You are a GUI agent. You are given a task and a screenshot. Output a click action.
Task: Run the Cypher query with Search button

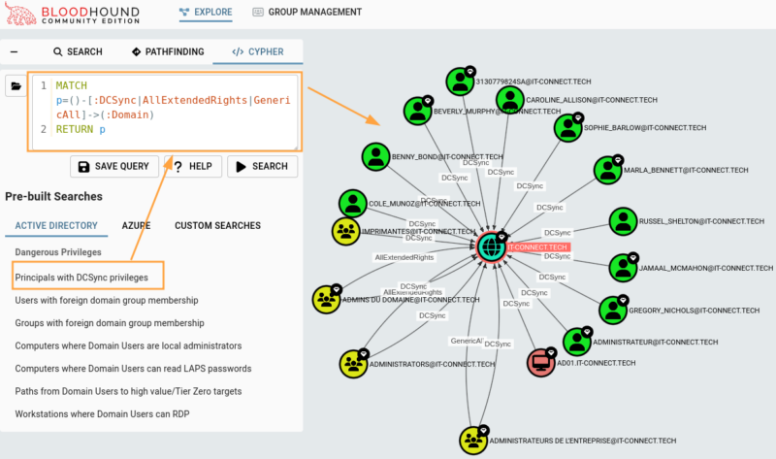(x=262, y=166)
